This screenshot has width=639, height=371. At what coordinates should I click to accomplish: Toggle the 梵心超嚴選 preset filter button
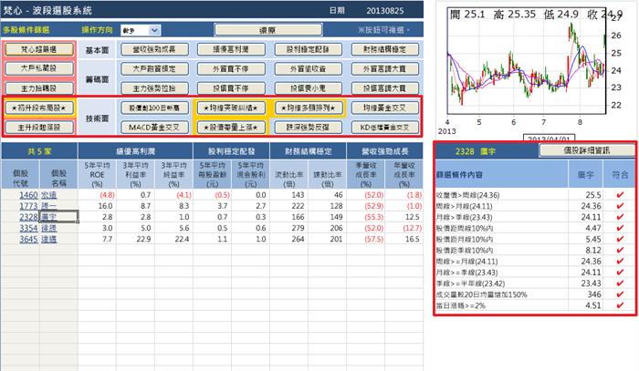coord(39,49)
